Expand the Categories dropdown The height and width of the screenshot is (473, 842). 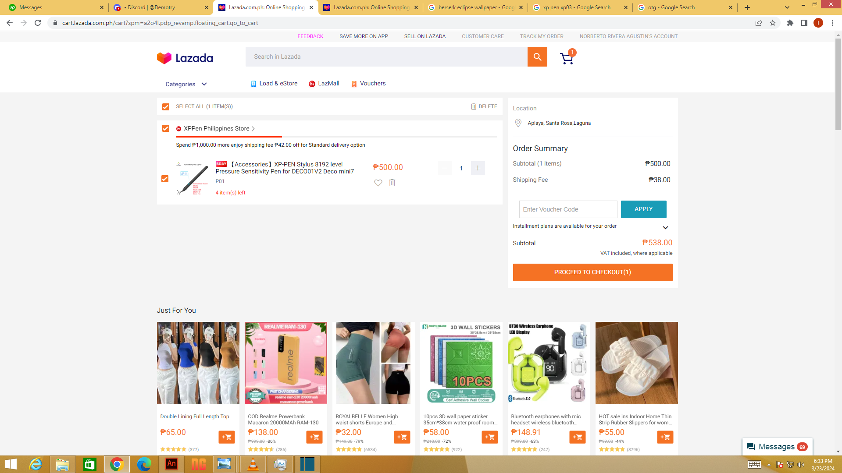tap(186, 84)
